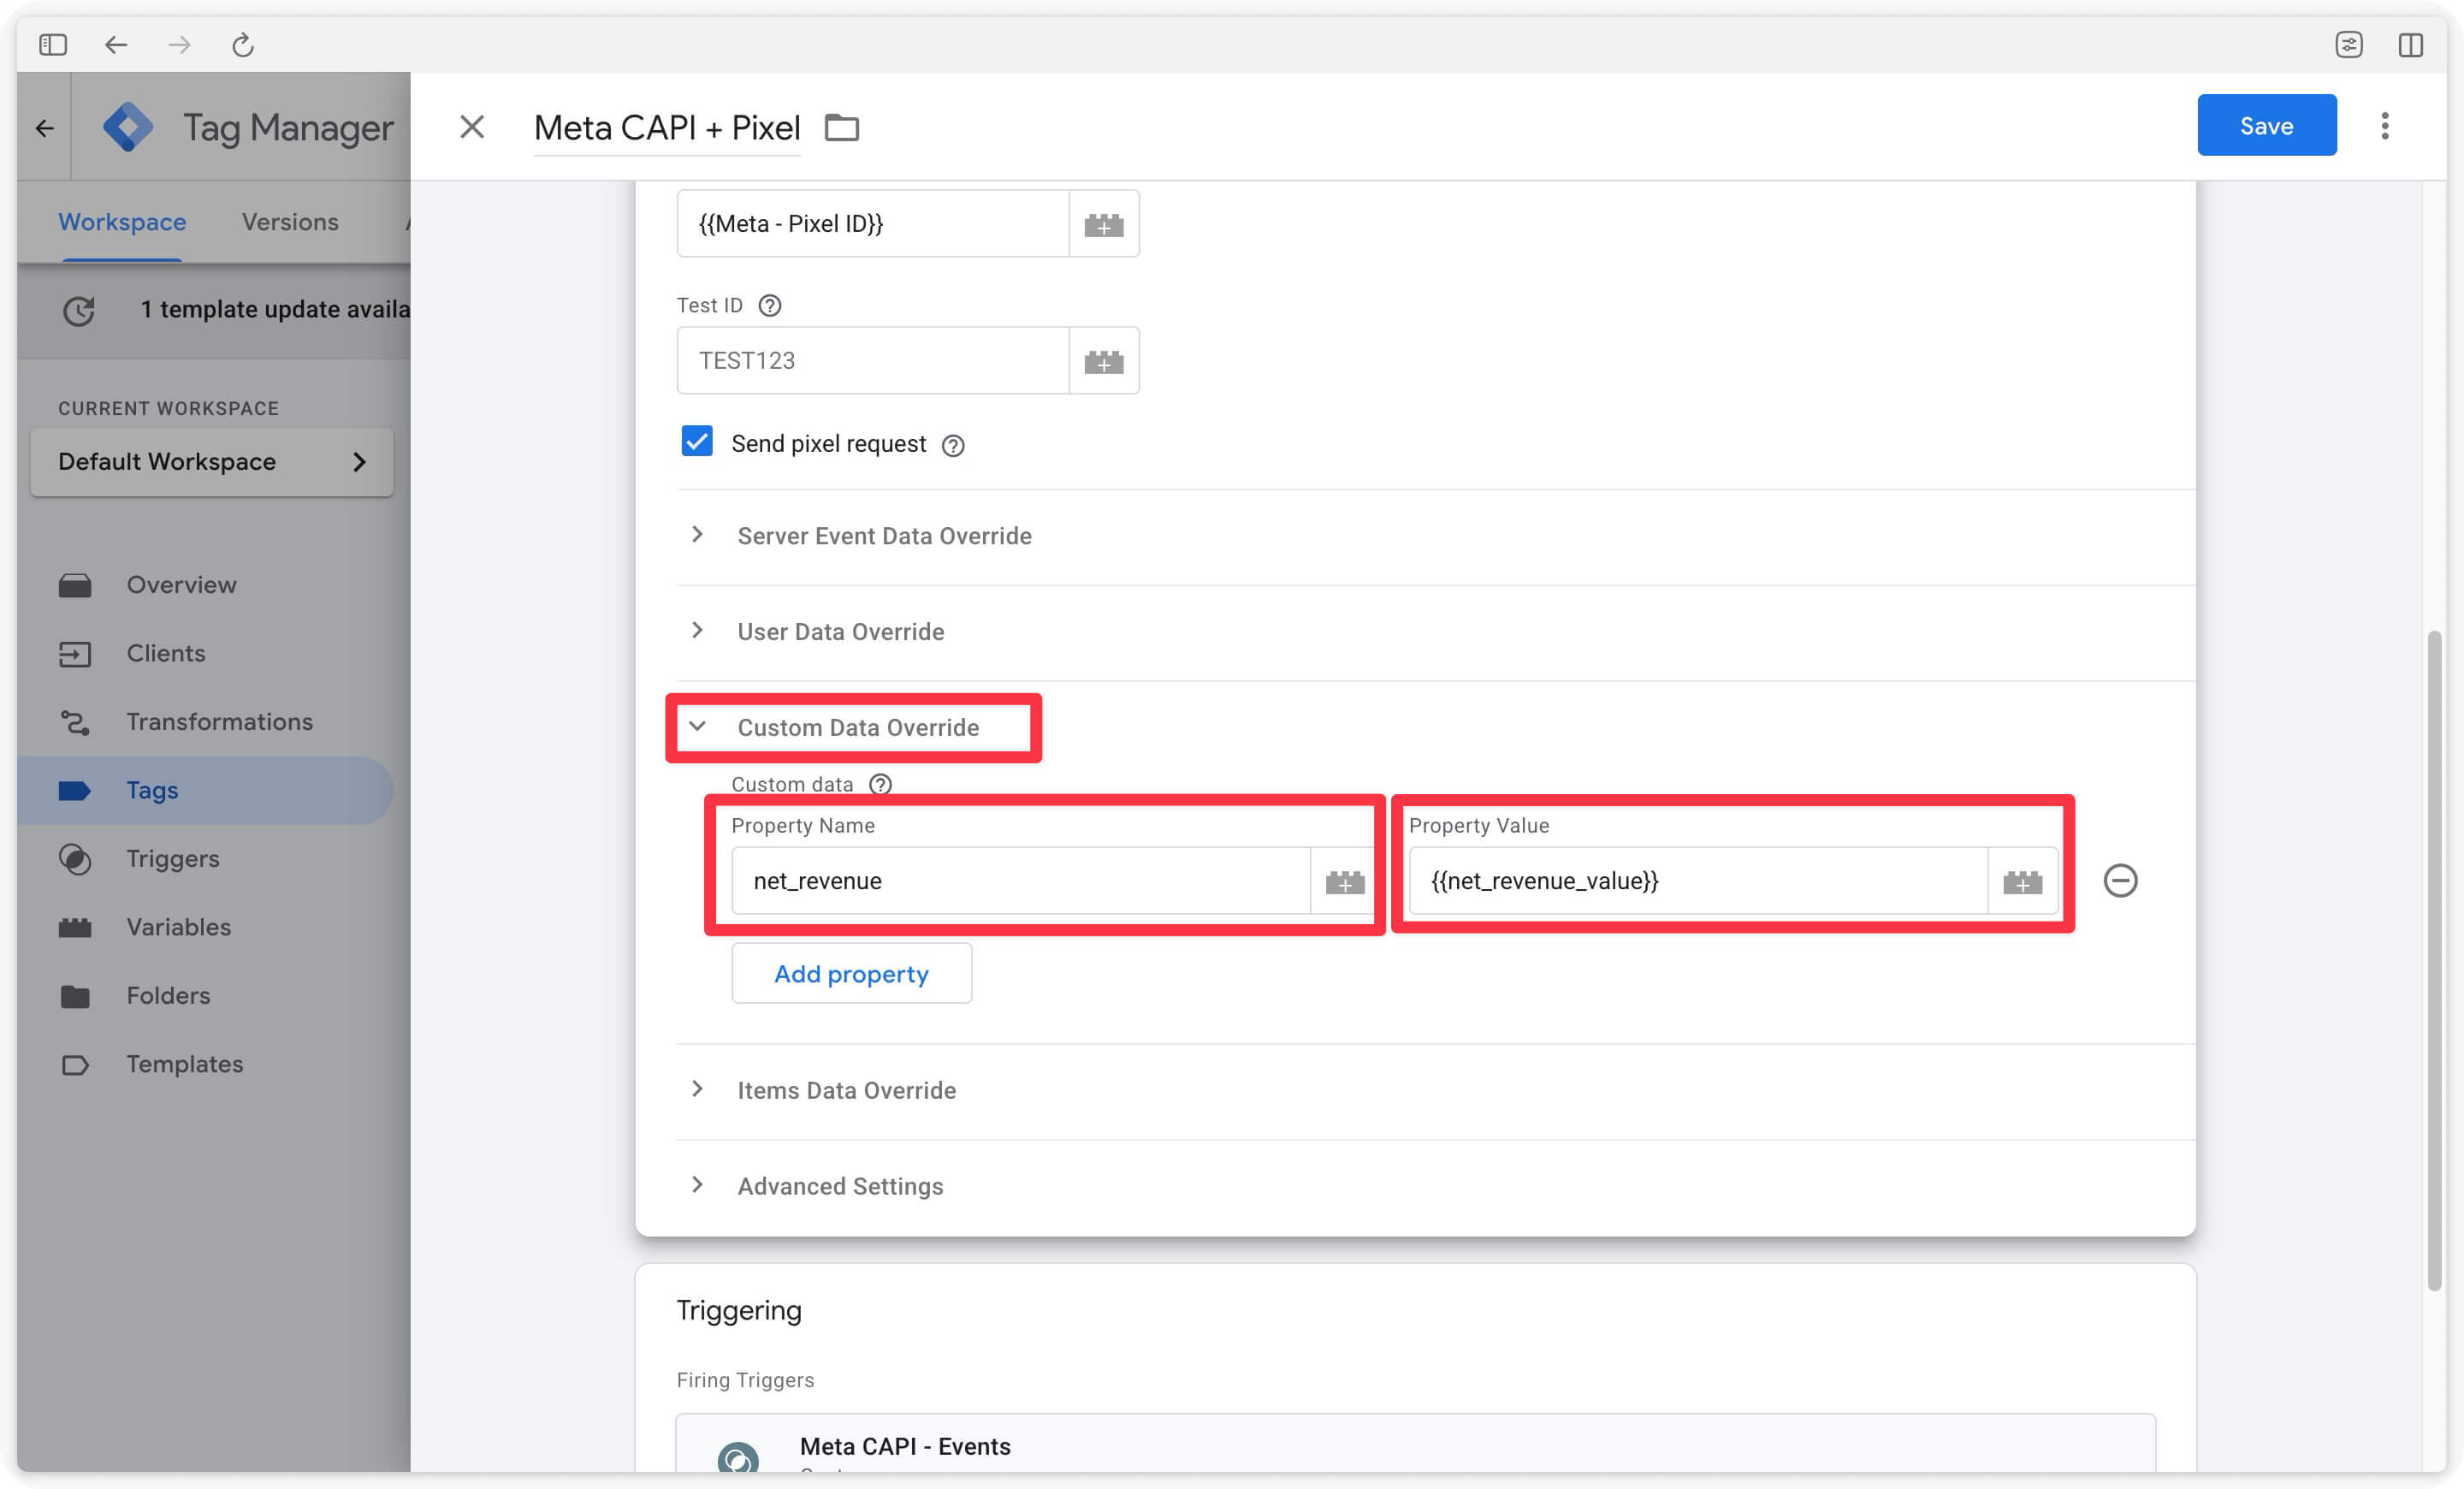This screenshot has height=1489, width=2464.
Task: Click the Triggering section heading
Action: (x=739, y=1311)
